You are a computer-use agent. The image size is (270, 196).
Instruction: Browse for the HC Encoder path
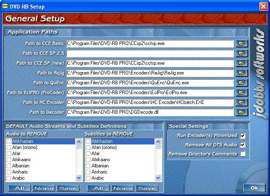pyautogui.click(x=242, y=102)
